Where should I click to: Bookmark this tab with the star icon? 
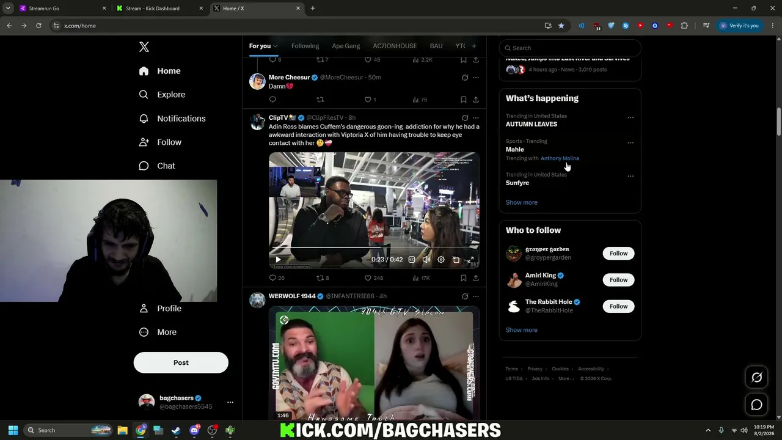pos(561,26)
